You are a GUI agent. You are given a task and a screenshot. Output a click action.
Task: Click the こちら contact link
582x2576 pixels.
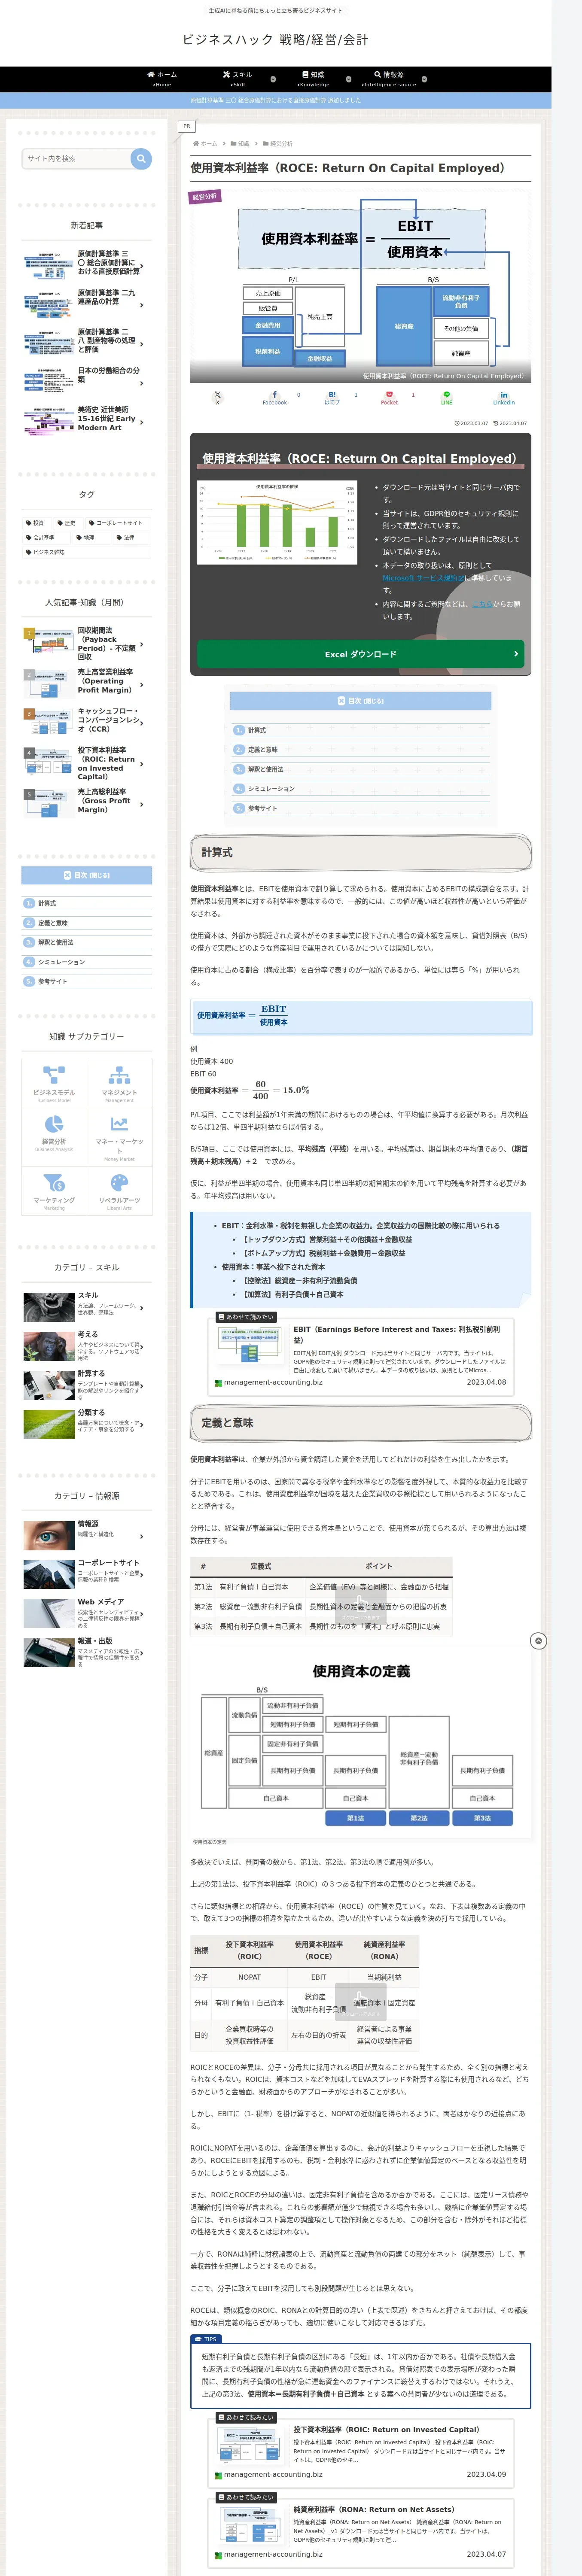(x=482, y=604)
